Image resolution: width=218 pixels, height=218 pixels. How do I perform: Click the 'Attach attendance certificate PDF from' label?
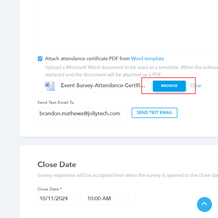pyautogui.click(x=87, y=59)
